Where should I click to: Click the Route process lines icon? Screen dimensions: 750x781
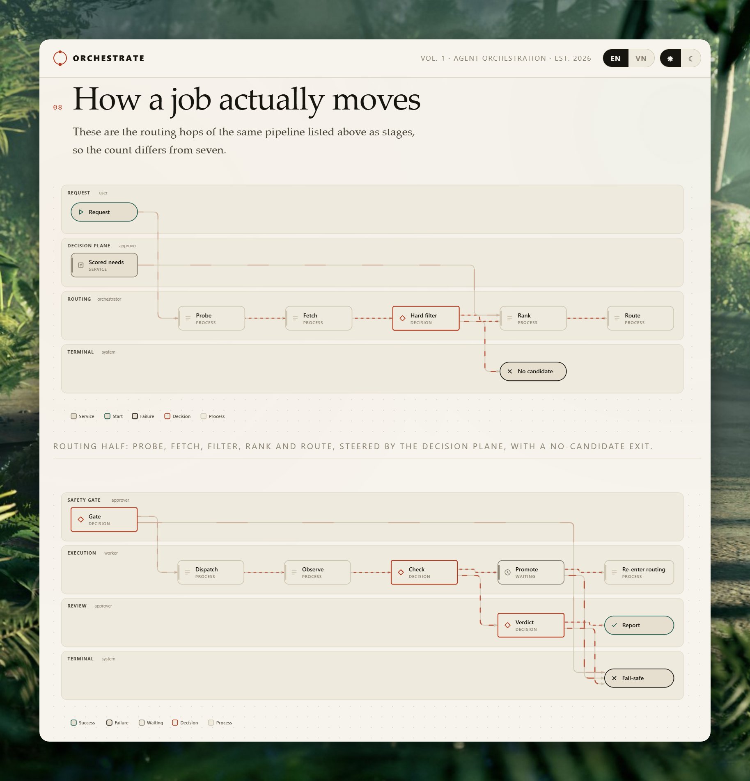click(x=617, y=318)
